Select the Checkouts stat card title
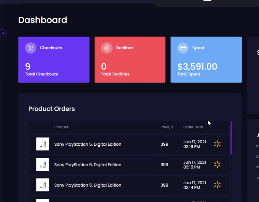Image resolution: width=259 pixels, height=202 pixels. click(51, 48)
